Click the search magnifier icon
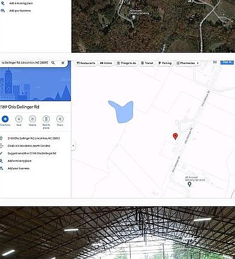The width and height of the screenshot is (235, 259). point(53,63)
